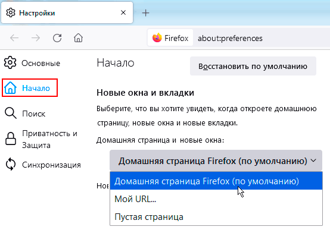The width and height of the screenshot is (330, 233).
Task: Click the magnifier icon beside Поиск
Action: (11, 114)
